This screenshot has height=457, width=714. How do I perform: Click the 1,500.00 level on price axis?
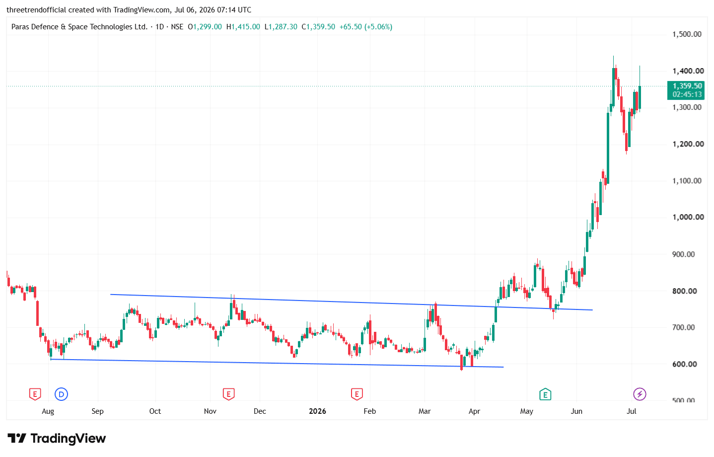tap(687, 34)
